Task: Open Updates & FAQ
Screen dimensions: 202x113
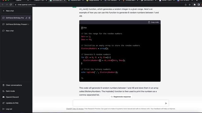Action: click(16, 103)
